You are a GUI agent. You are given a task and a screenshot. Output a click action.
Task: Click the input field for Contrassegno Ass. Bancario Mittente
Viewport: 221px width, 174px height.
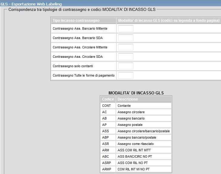point(126,28)
